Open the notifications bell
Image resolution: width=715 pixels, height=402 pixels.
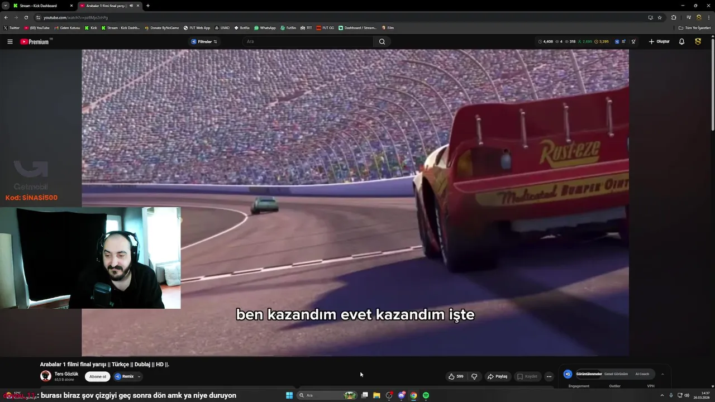click(x=681, y=41)
